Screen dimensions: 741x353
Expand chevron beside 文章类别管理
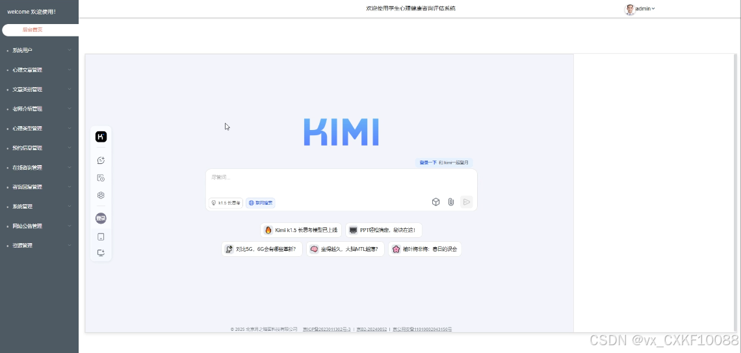pos(70,89)
